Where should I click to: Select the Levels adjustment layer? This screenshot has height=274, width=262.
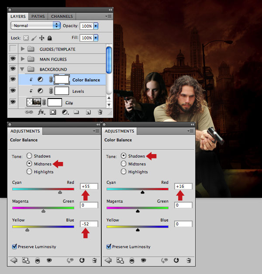point(62,91)
